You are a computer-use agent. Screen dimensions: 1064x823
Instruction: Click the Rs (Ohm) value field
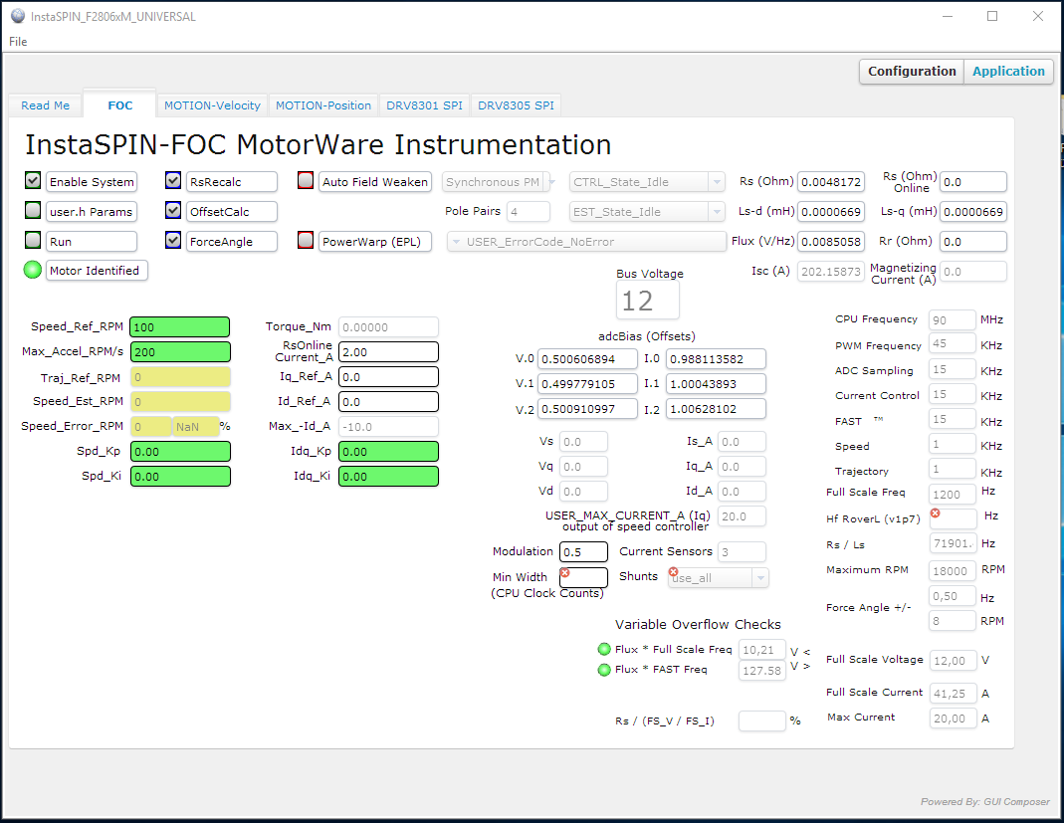[x=830, y=182]
